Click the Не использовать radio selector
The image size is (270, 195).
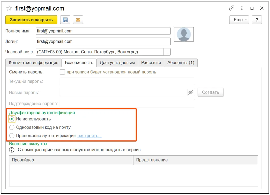pyautogui.click(x=12, y=119)
